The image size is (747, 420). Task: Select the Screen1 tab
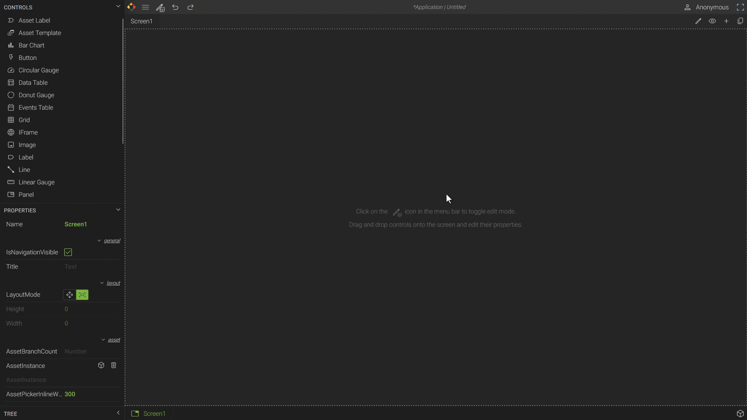tap(142, 21)
